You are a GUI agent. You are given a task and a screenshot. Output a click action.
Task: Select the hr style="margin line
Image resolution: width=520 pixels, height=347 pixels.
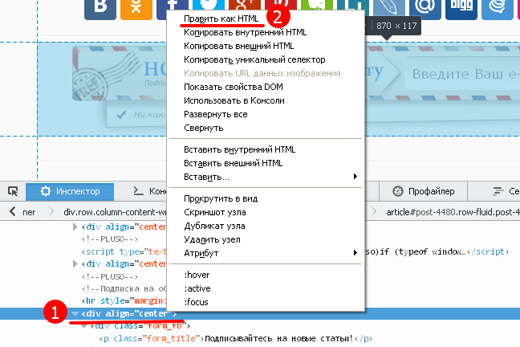point(124,301)
